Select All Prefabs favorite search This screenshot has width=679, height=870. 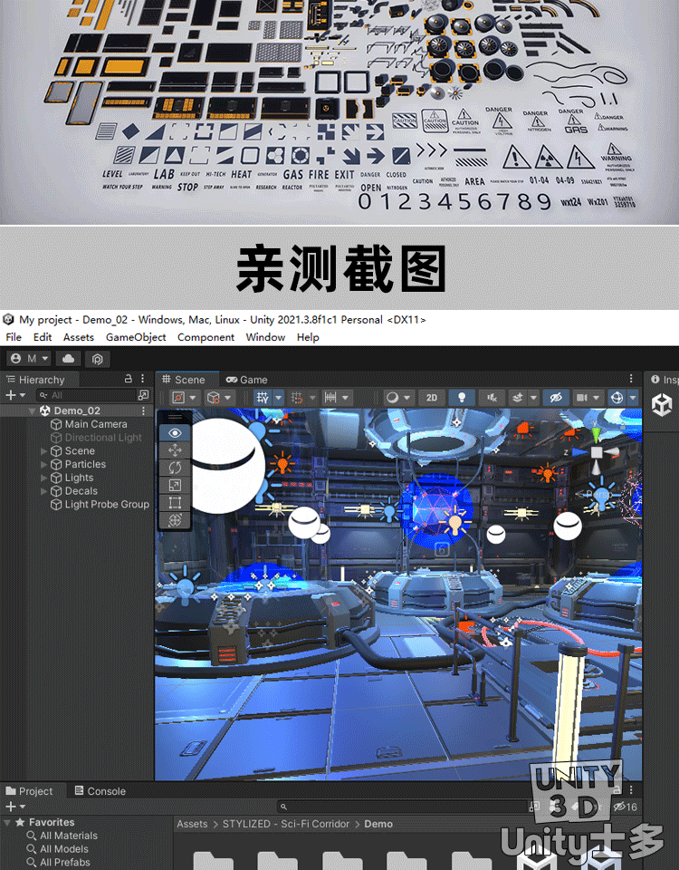click(64, 862)
